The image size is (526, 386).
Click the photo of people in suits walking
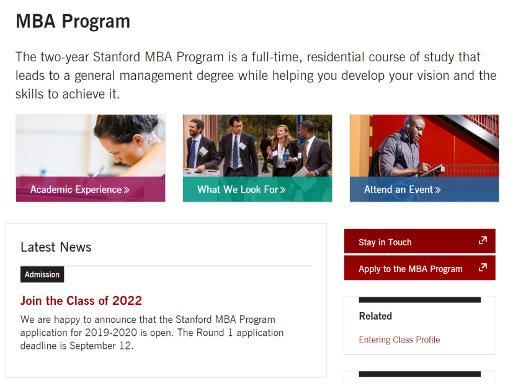[x=257, y=146]
